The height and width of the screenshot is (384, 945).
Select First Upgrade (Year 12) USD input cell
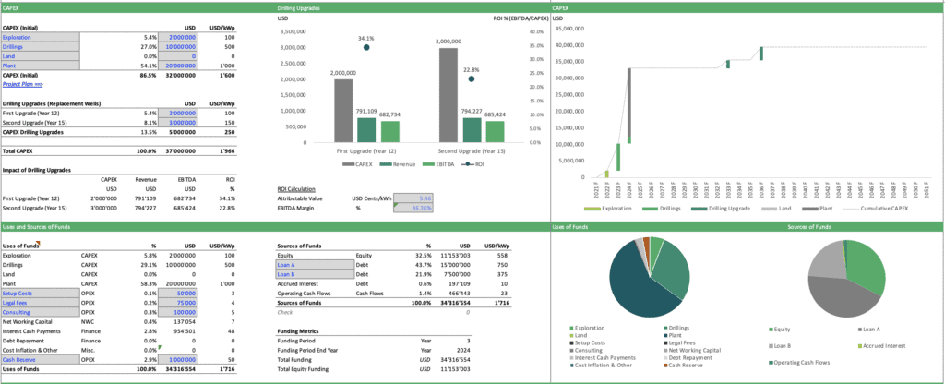click(x=178, y=113)
